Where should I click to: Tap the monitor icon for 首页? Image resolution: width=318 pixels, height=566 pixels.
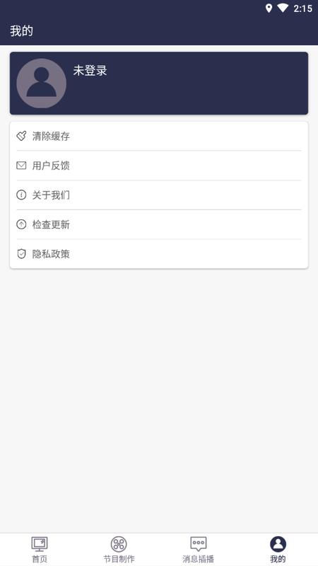(x=40, y=544)
